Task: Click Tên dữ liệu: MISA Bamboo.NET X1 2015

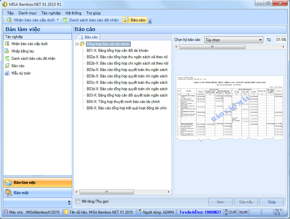Action: (x=101, y=212)
